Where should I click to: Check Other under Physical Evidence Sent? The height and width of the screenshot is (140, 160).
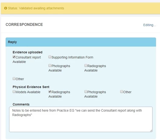122,92
